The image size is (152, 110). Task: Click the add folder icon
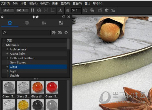[x=54, y=33]
